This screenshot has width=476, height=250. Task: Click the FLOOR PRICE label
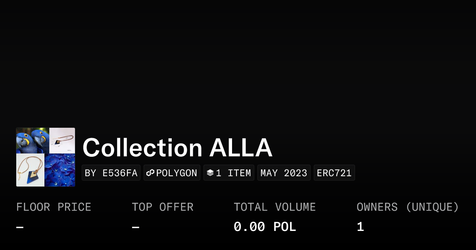54,207
